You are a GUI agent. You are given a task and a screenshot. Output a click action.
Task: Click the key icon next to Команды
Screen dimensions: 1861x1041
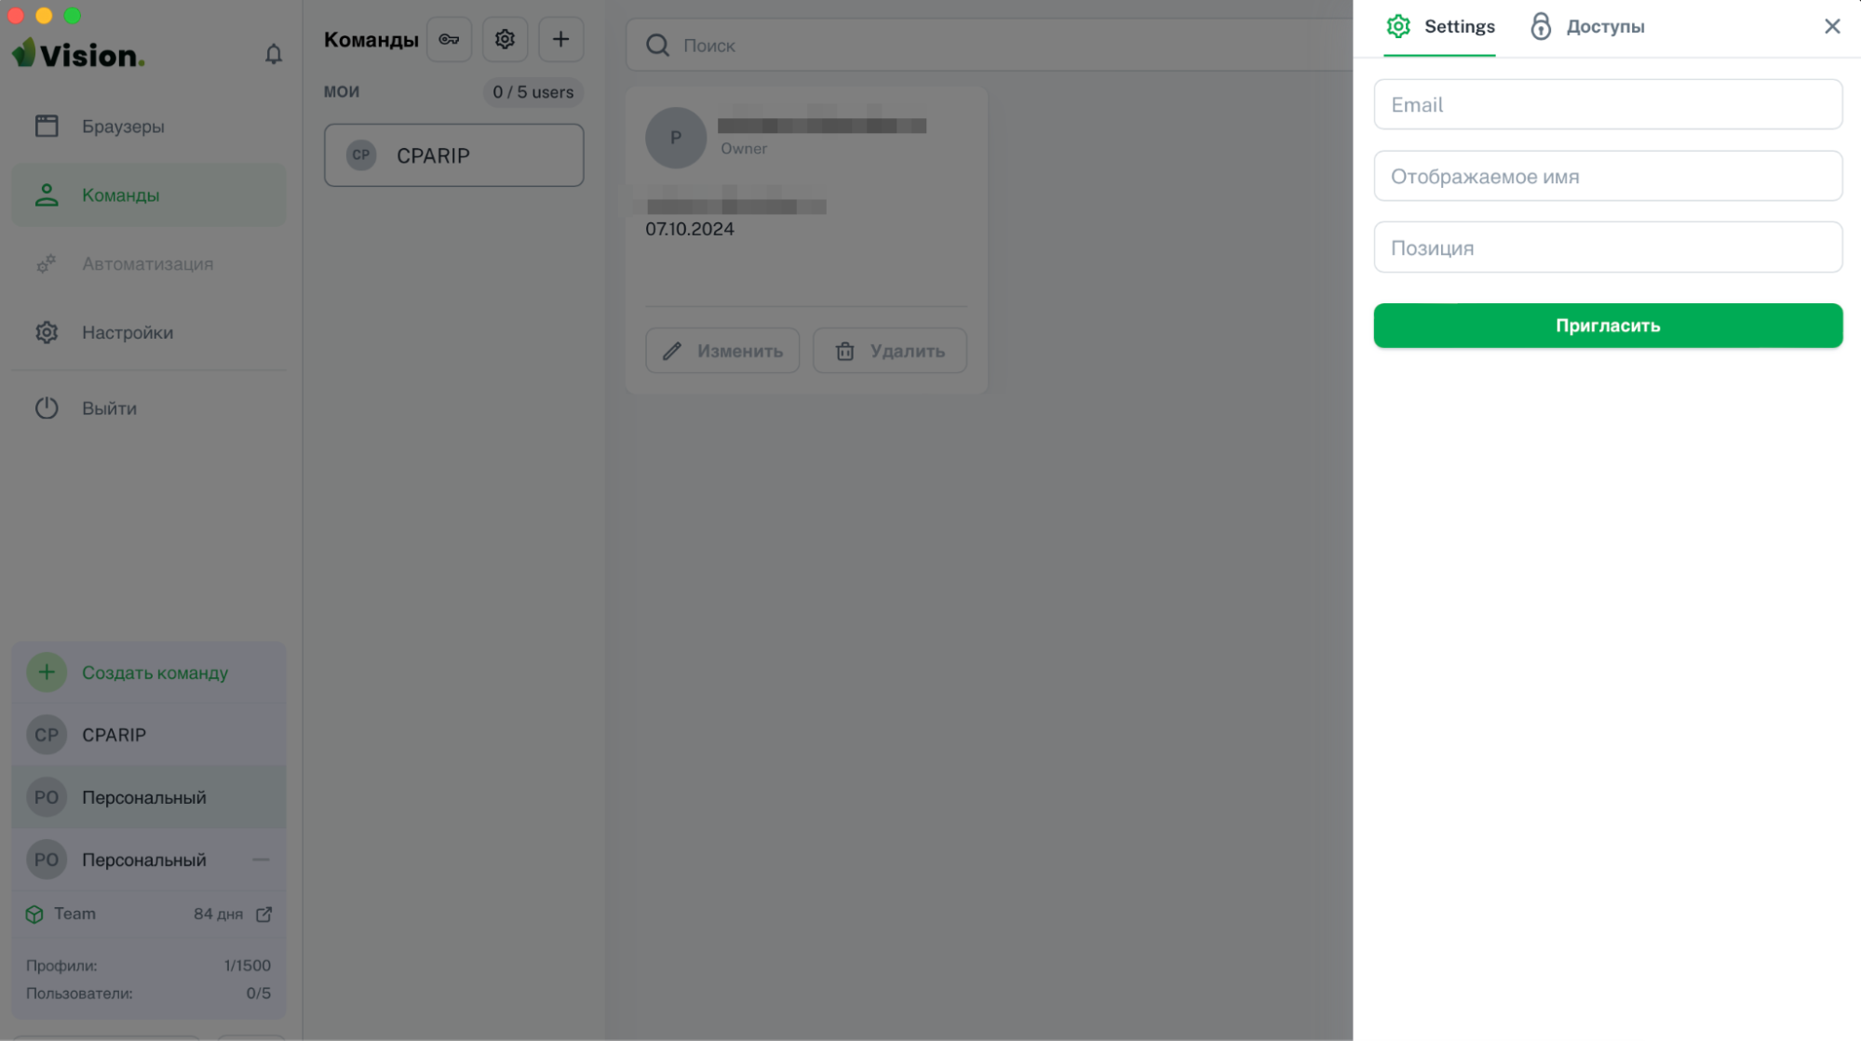450,39
